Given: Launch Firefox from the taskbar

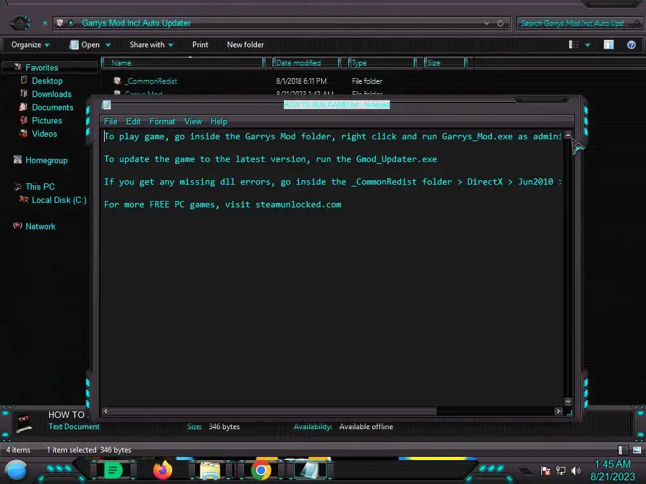Looking at the screenshot, I should tap(163, 470).
